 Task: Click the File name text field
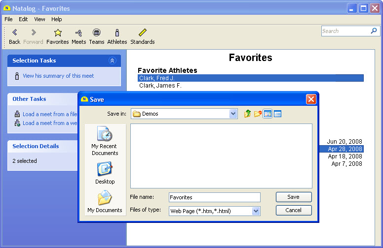pyautogui.click(x=214, y=197)
